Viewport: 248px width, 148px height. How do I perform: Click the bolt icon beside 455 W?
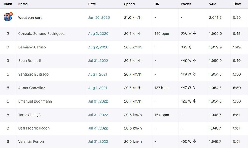click(194, 141)
